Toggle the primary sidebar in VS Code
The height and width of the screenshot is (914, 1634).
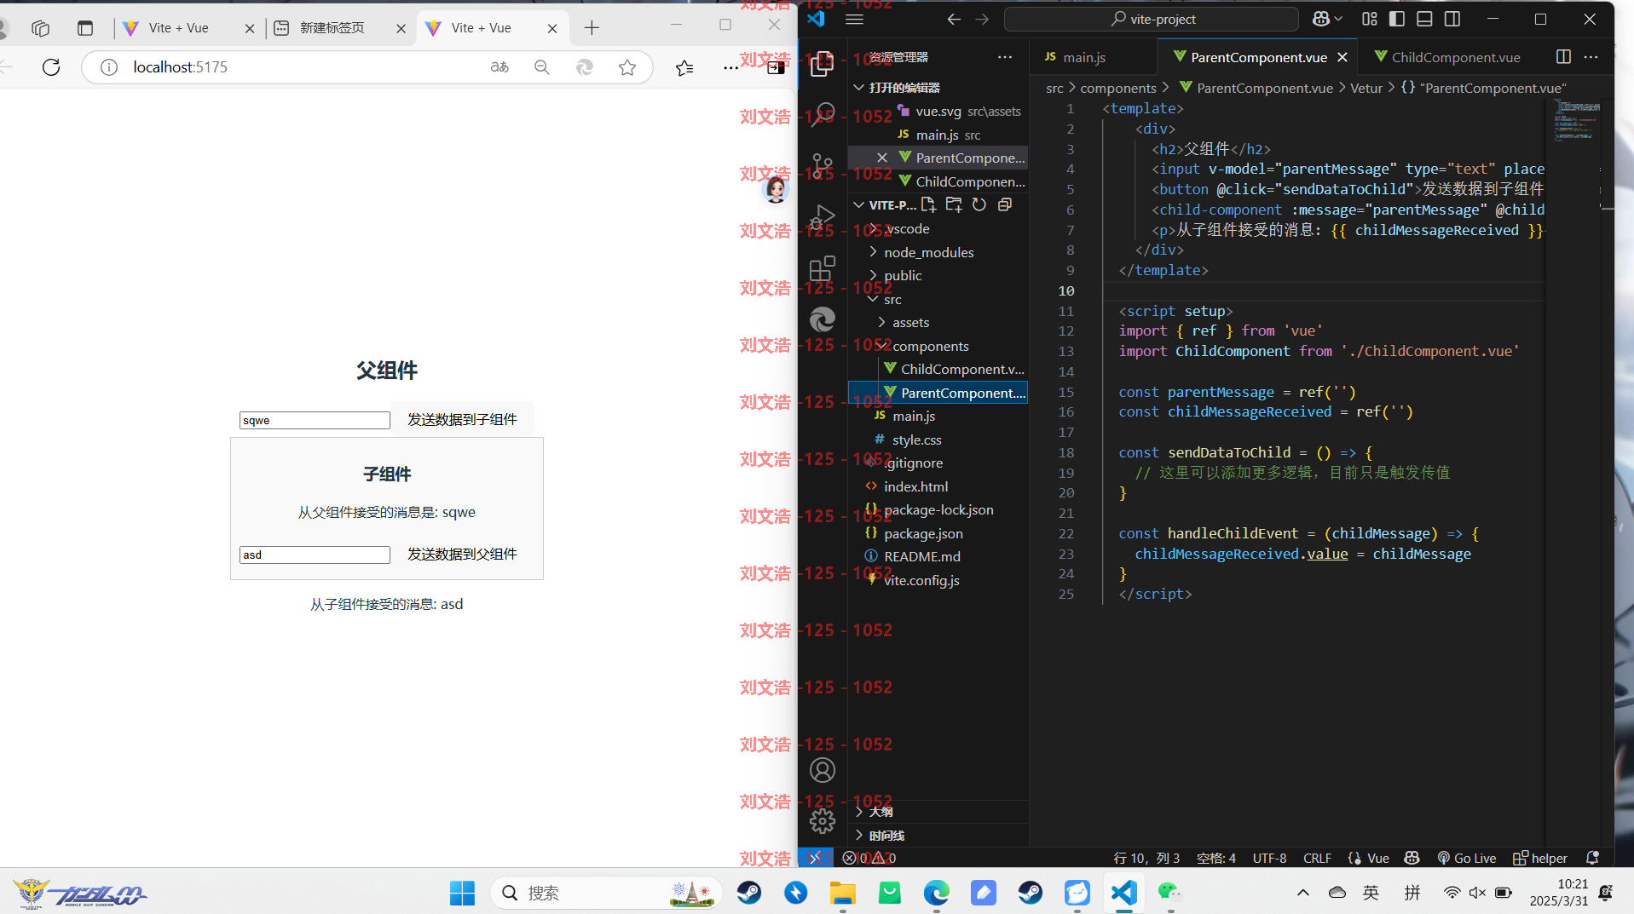1397,19
